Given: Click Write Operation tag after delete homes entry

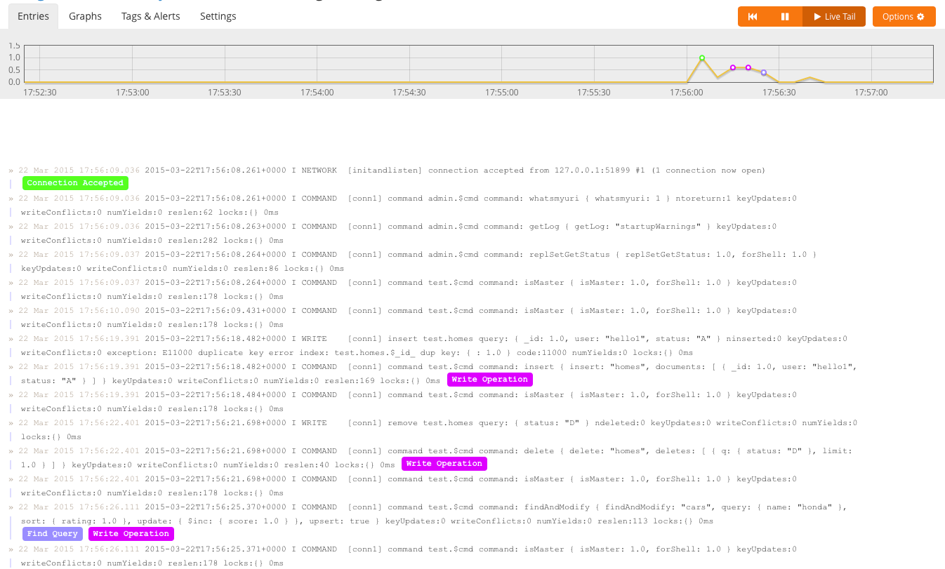Looking at the screenshot, I should [444, 464].
